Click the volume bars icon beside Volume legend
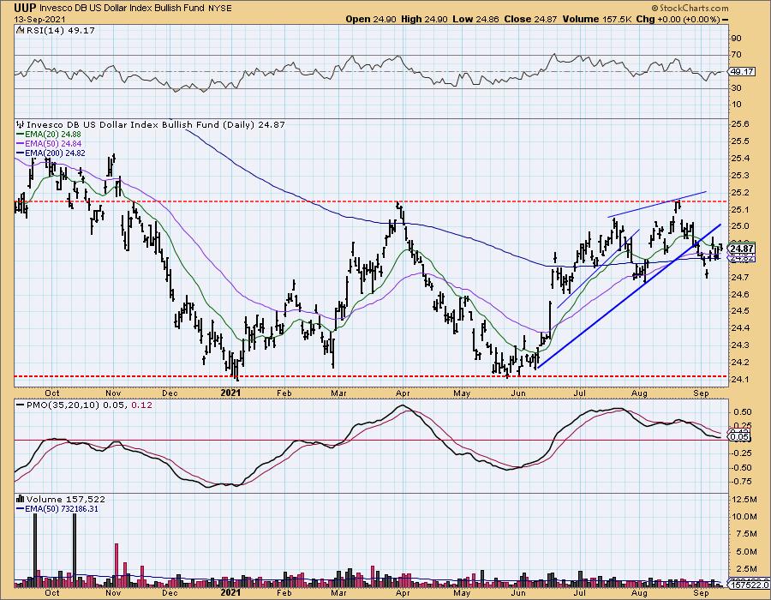 (x=21, y=499)
